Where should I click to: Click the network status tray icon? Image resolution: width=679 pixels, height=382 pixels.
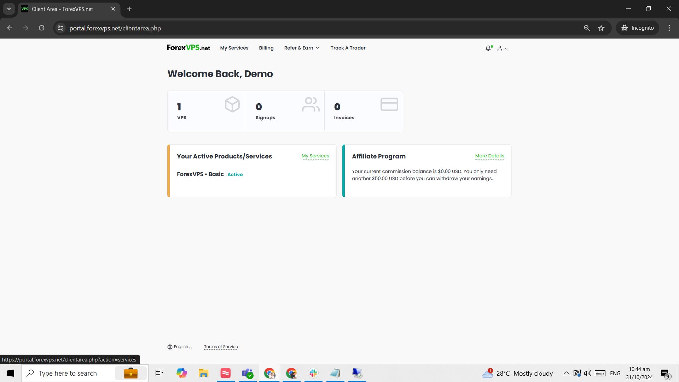(577, 373)
